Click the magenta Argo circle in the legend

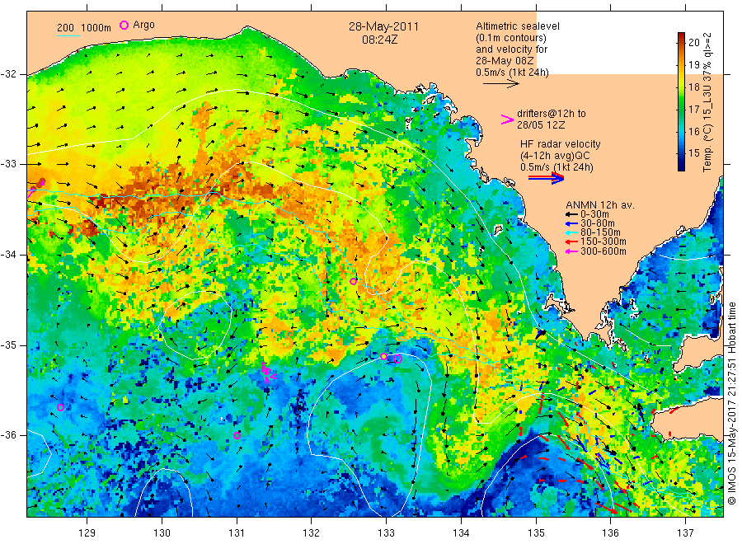(x=124, y=25)
